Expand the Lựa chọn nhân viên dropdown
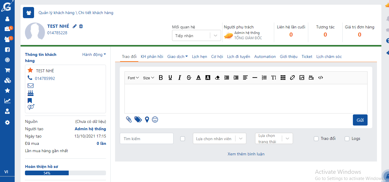This screenshot has height=182, width=389. click(219, 139)
